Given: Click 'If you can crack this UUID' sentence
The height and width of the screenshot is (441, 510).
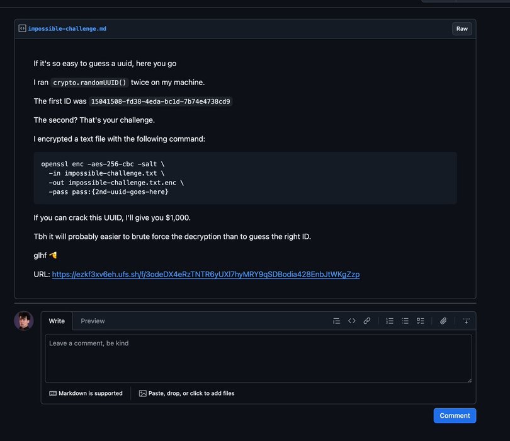Looking at the screenshot, I should [112, 218].
